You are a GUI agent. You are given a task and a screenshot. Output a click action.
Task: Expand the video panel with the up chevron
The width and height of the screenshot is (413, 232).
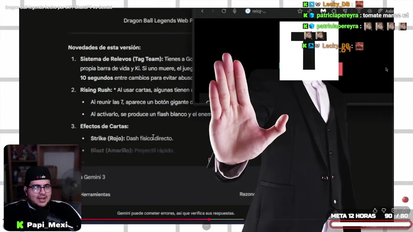point(206,226)
